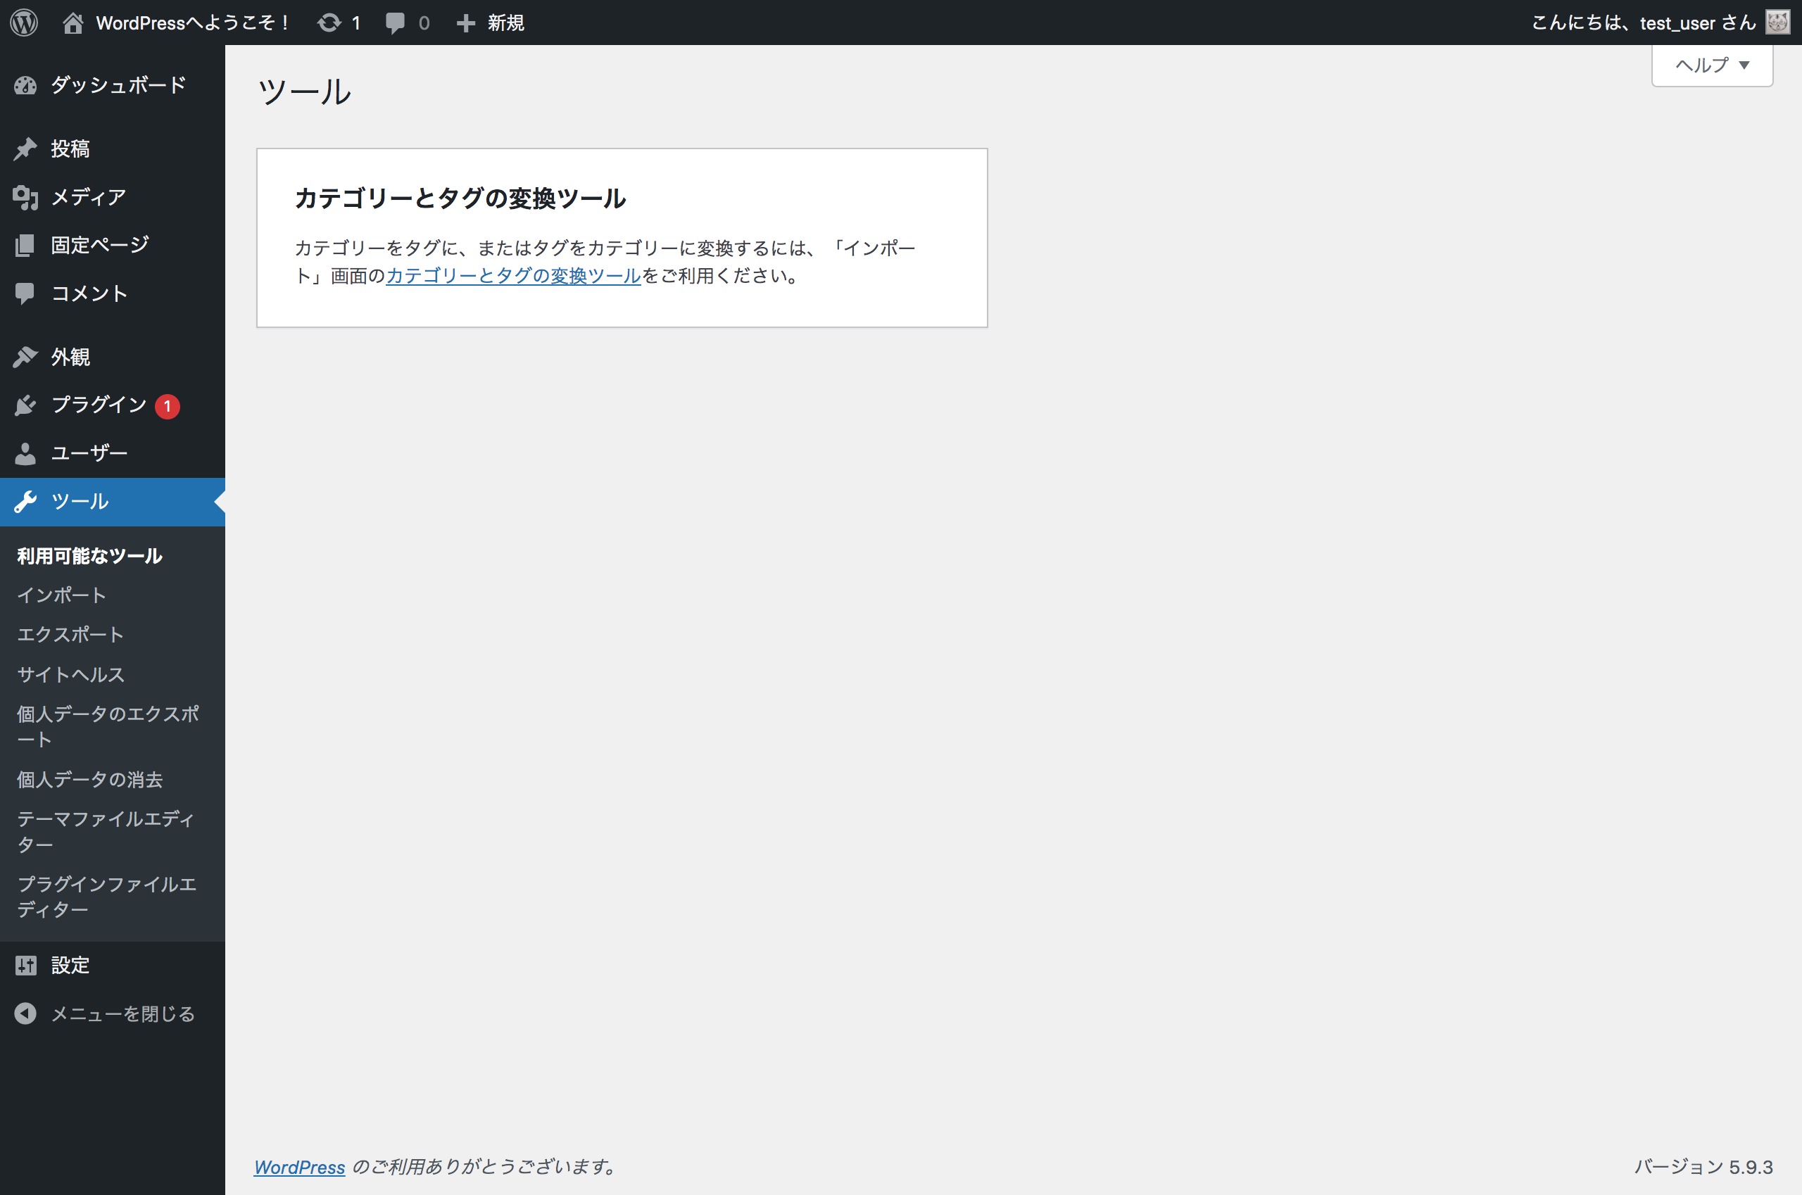This screenshot has width=1802, height=1195.
Task: Click the WordPress footer link
Action: tap(300, 1167)
